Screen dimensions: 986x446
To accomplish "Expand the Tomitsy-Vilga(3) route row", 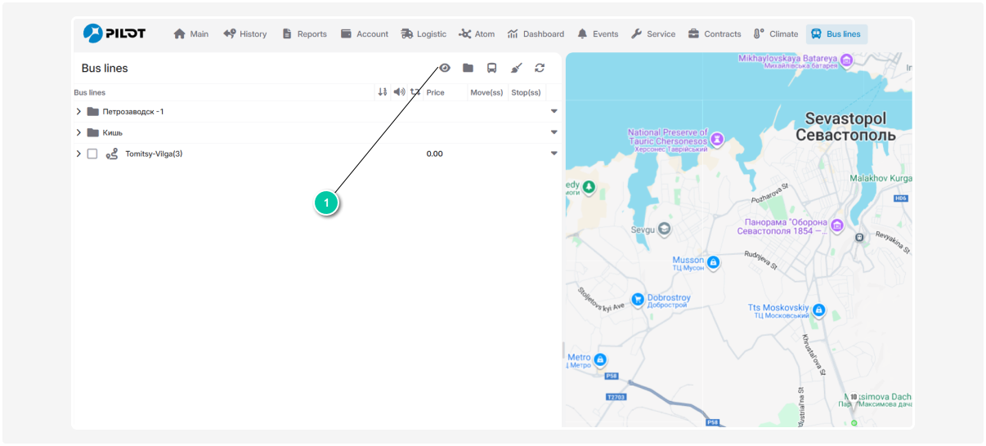I will 78,154.
